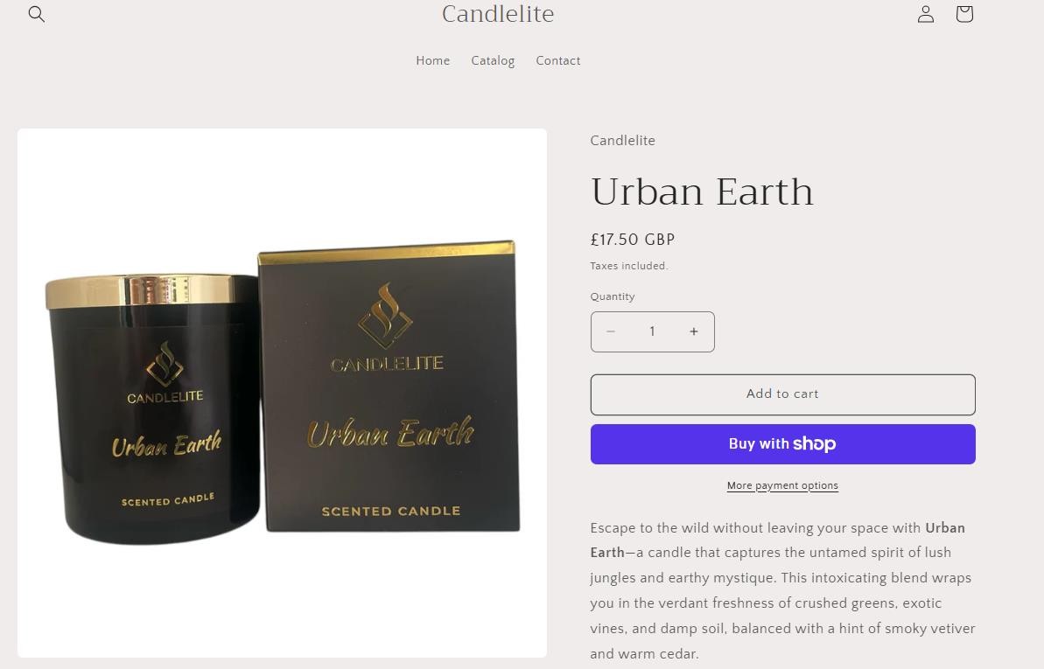
Task: Click the Candlelite vendor label above title
Action: tap(622, 141)
